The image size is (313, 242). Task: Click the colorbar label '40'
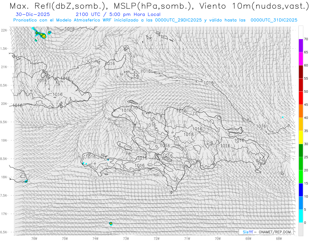coord(306,118)
